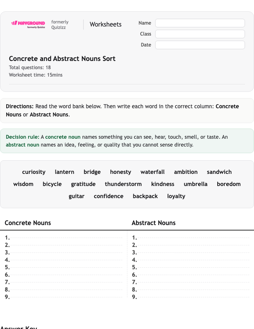Click the word 'sandwich' in word bank
Viewport: 254px width, 329px height.
(219, 172)
